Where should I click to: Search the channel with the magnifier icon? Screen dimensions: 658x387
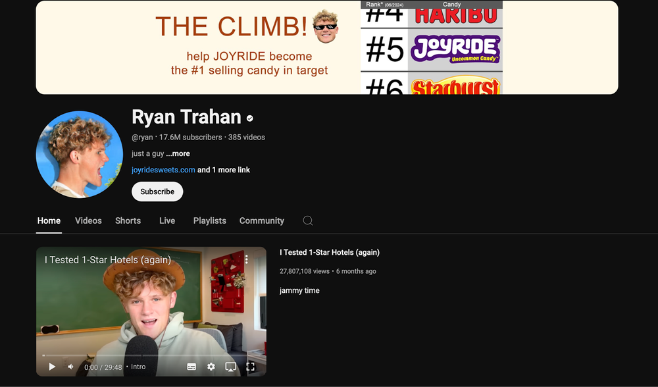[x=308, y=220]
